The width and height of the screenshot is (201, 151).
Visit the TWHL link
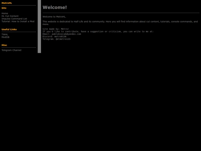(x=5, y=34)
